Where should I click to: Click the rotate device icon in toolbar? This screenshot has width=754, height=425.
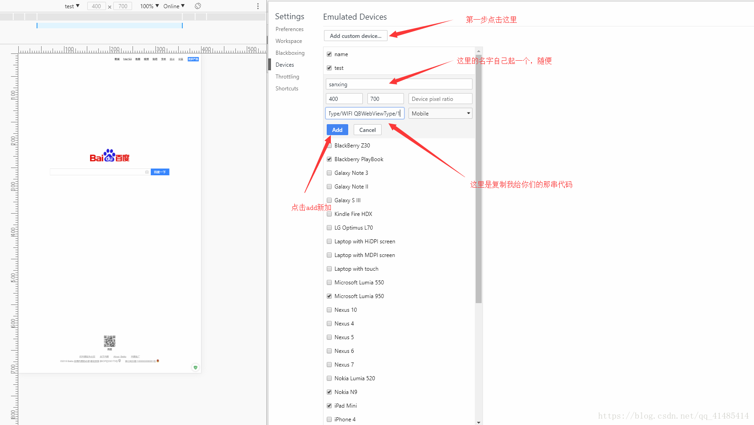click(198, 6)
